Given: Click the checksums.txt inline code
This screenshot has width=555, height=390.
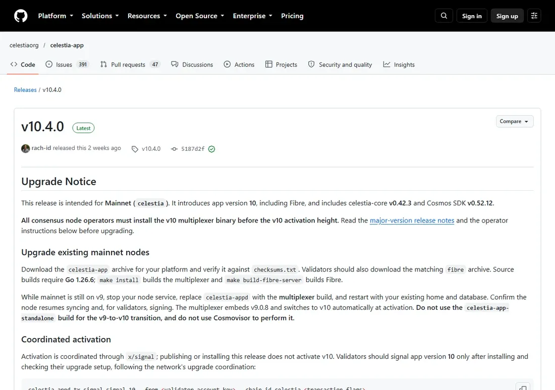Looking at the screenshot, I should pos(275,270).
